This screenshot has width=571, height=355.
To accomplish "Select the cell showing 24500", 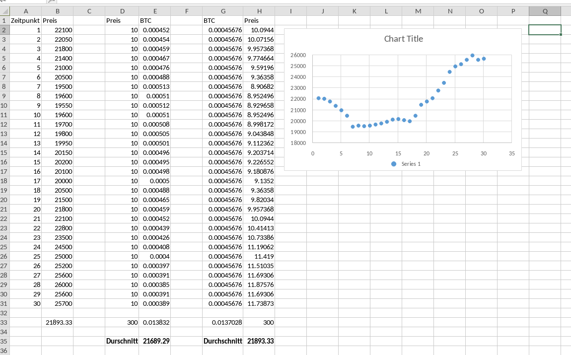I will pyautogui.click(x=58, y=247).
